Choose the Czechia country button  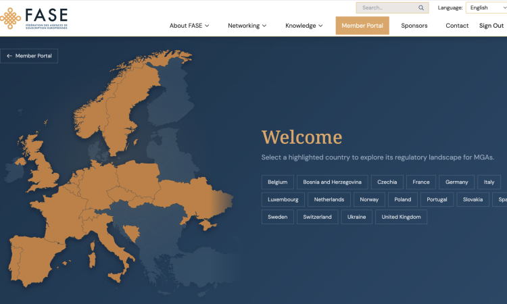click(387, 182)
